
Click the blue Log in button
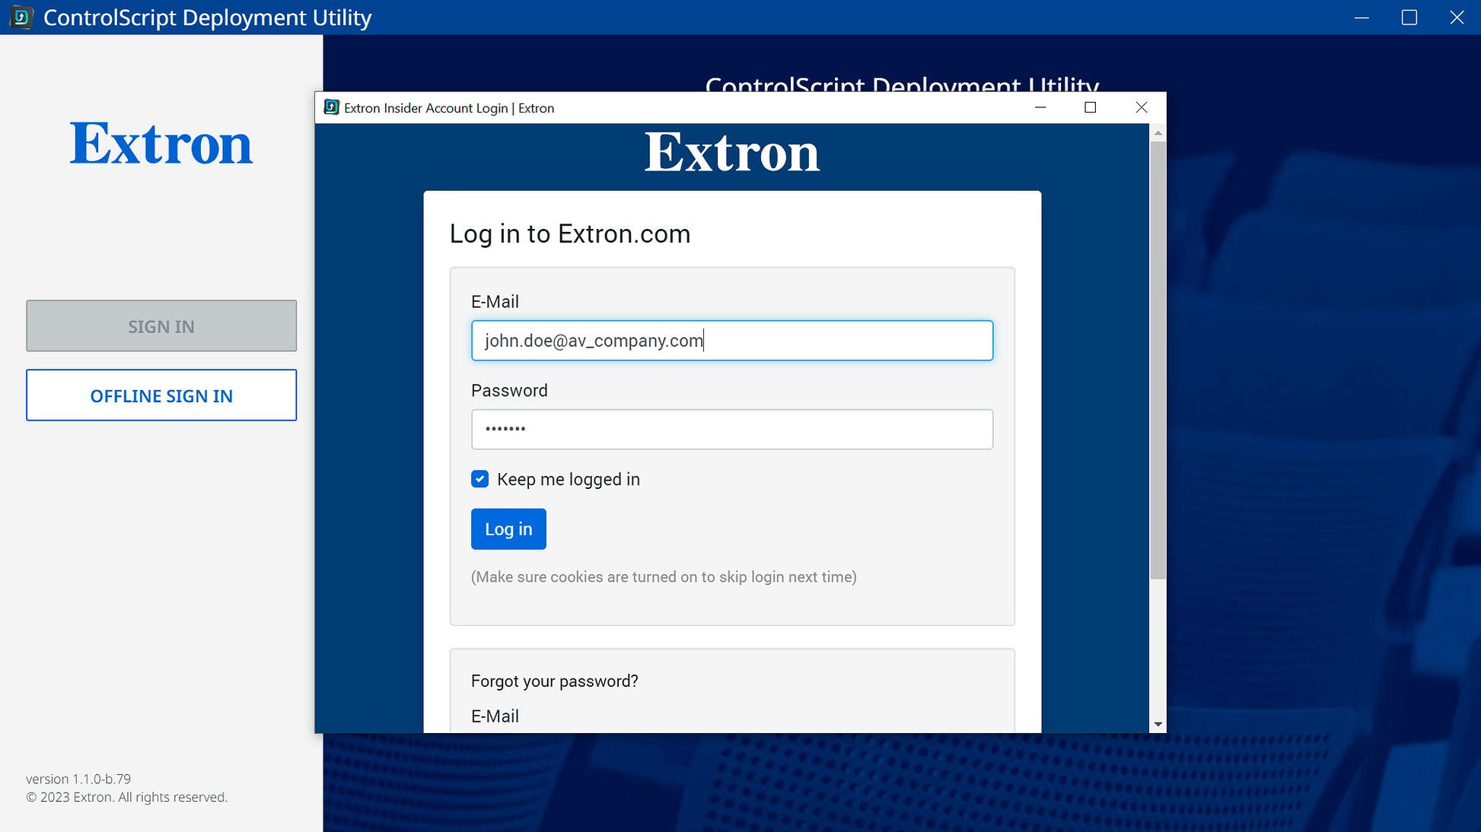508,529
